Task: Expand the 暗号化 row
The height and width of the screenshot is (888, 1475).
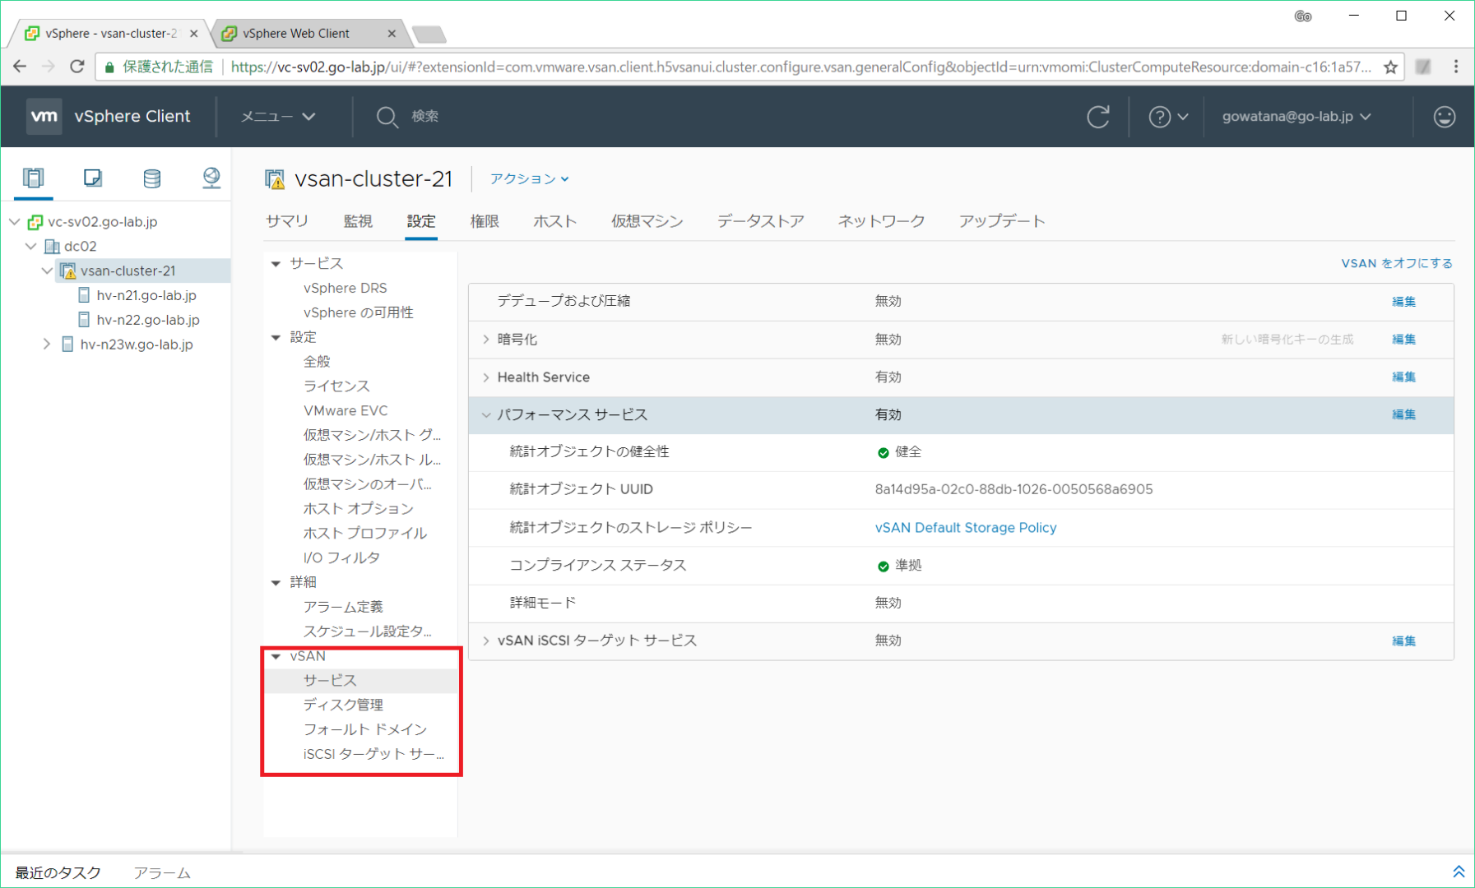Action: (x=486, y=340)
